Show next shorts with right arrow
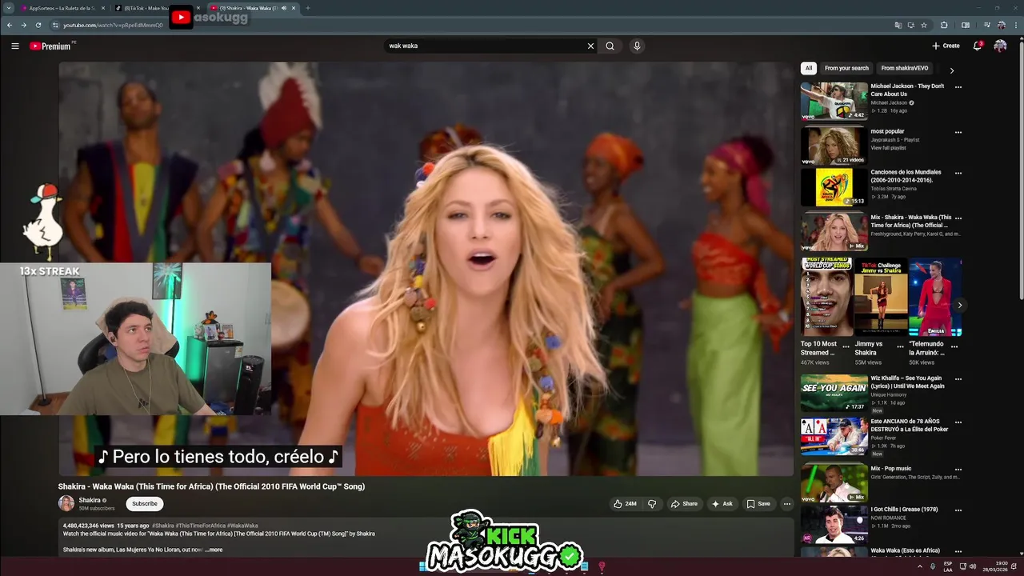 click(959, 305)
